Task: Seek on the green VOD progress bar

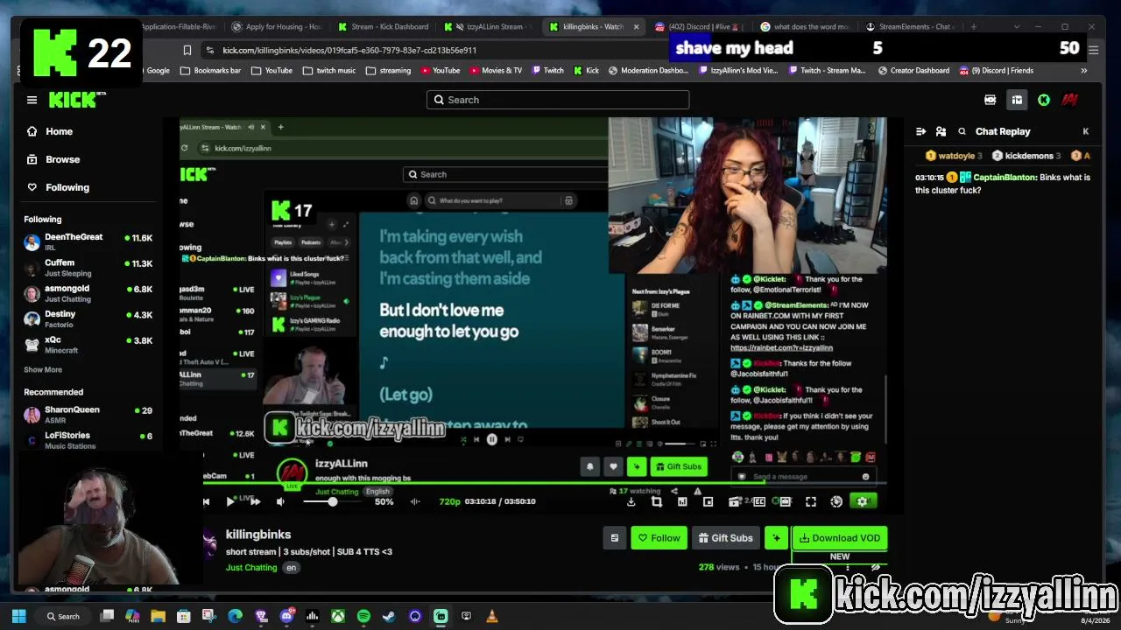Action: tap(545, 482)
